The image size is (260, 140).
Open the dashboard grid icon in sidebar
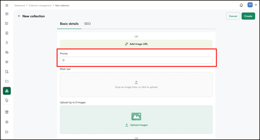pyautogui.click(x=7, y=14)
